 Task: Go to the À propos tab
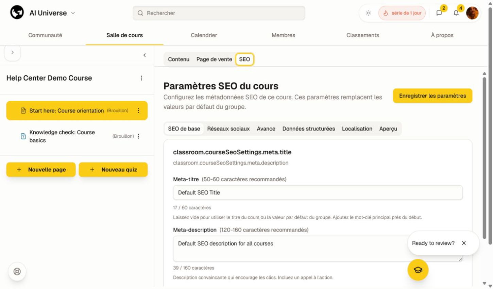(x=442, y=35)
